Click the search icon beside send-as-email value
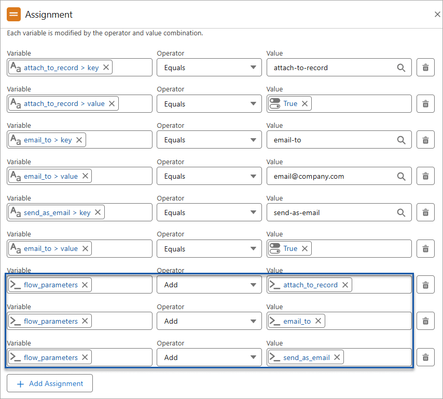The width and height of the screenshot is (443, 399). click(x=399, y=212)
